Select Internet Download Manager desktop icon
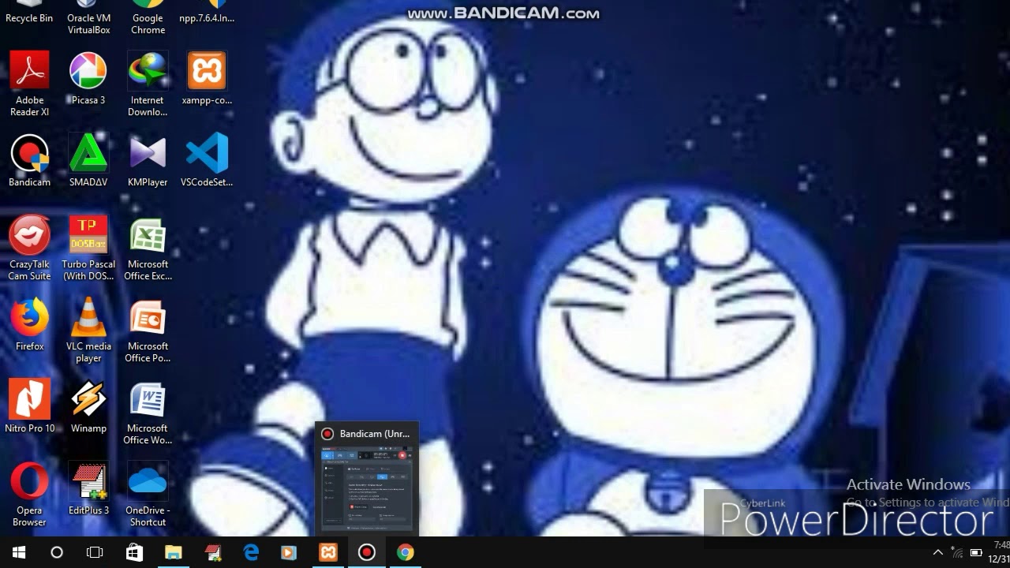 click(x=148, y=84)
